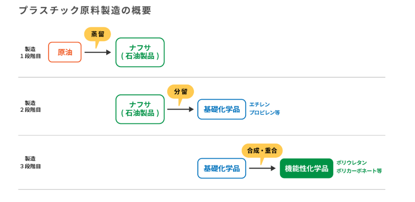Click the arrow pointing from 原油
Viewport: 415px width, 202px height.
[x=98, y=52]
